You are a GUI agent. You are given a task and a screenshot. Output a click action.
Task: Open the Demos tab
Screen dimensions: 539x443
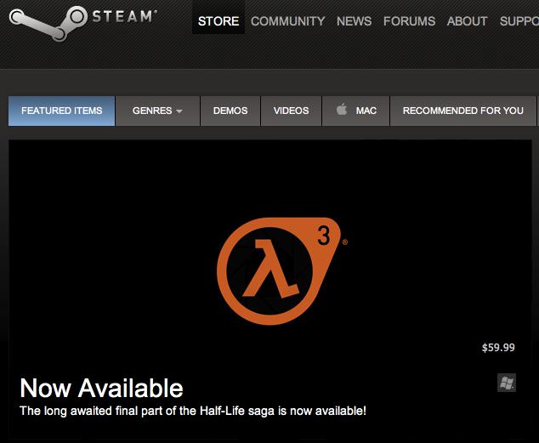[x=230, y=111]
